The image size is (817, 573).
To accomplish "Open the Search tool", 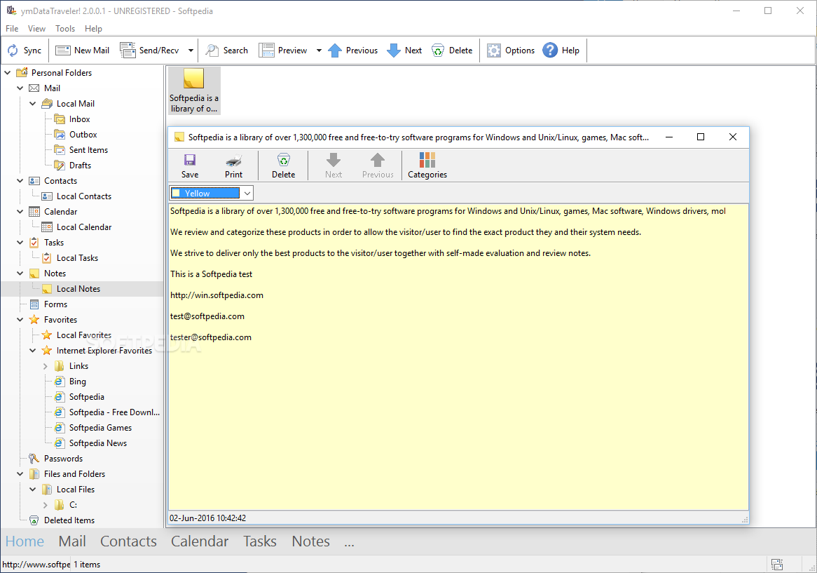I will pos(226,50).
